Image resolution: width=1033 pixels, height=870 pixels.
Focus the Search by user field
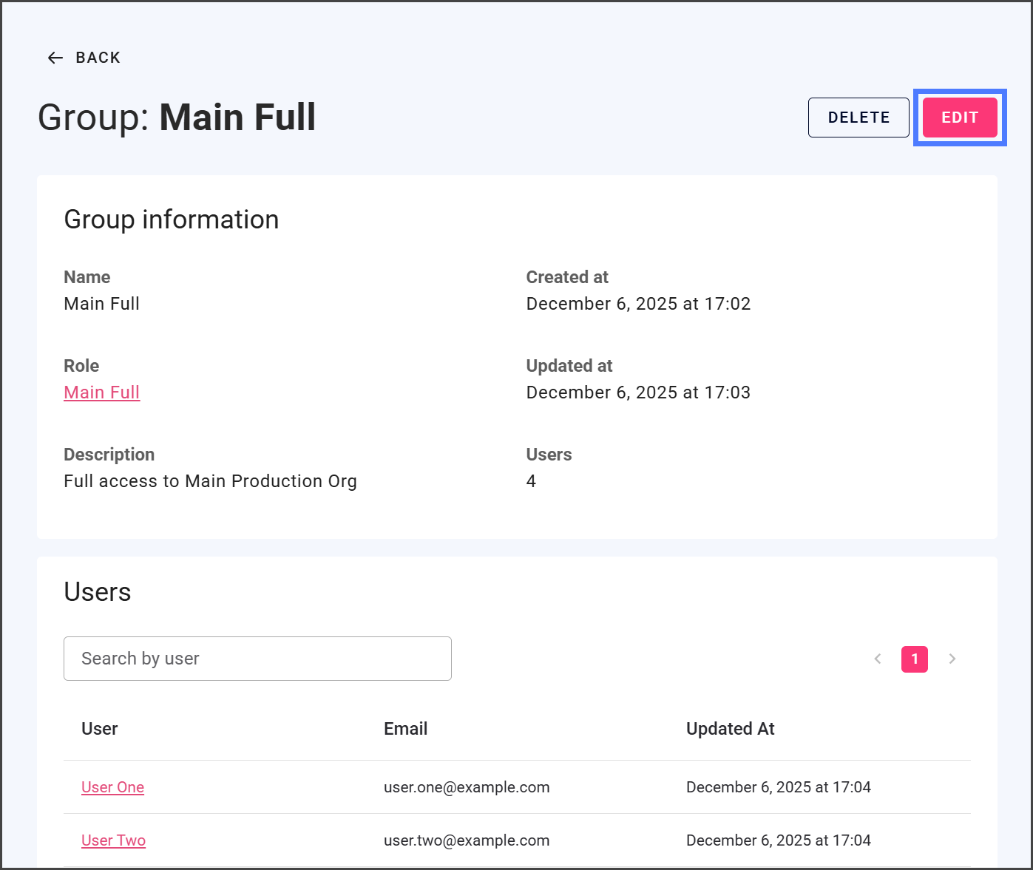click(257, 659)
